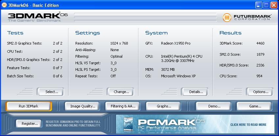The height and width of the screenshot is (136, 279).
Task: Click the PCMark05 box art image
Action: 128,124
